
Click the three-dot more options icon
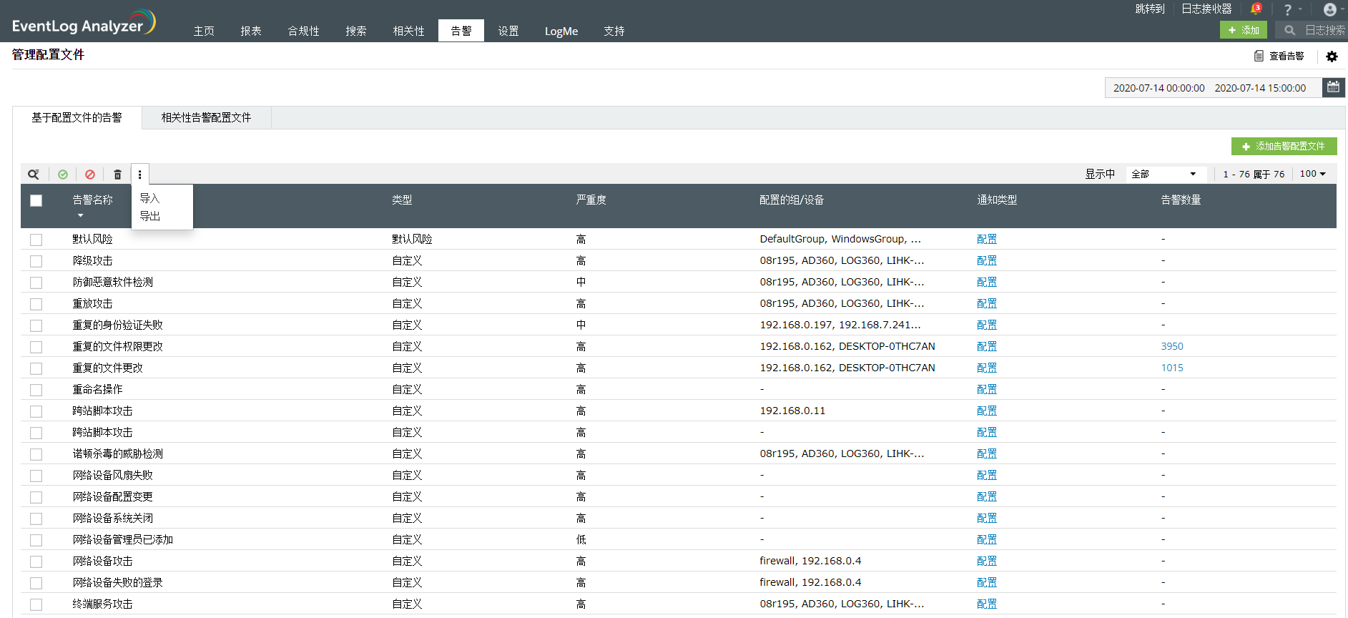pos(139,175)
